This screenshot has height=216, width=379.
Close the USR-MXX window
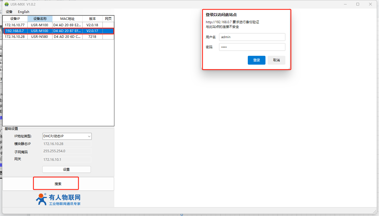point(371,4)
